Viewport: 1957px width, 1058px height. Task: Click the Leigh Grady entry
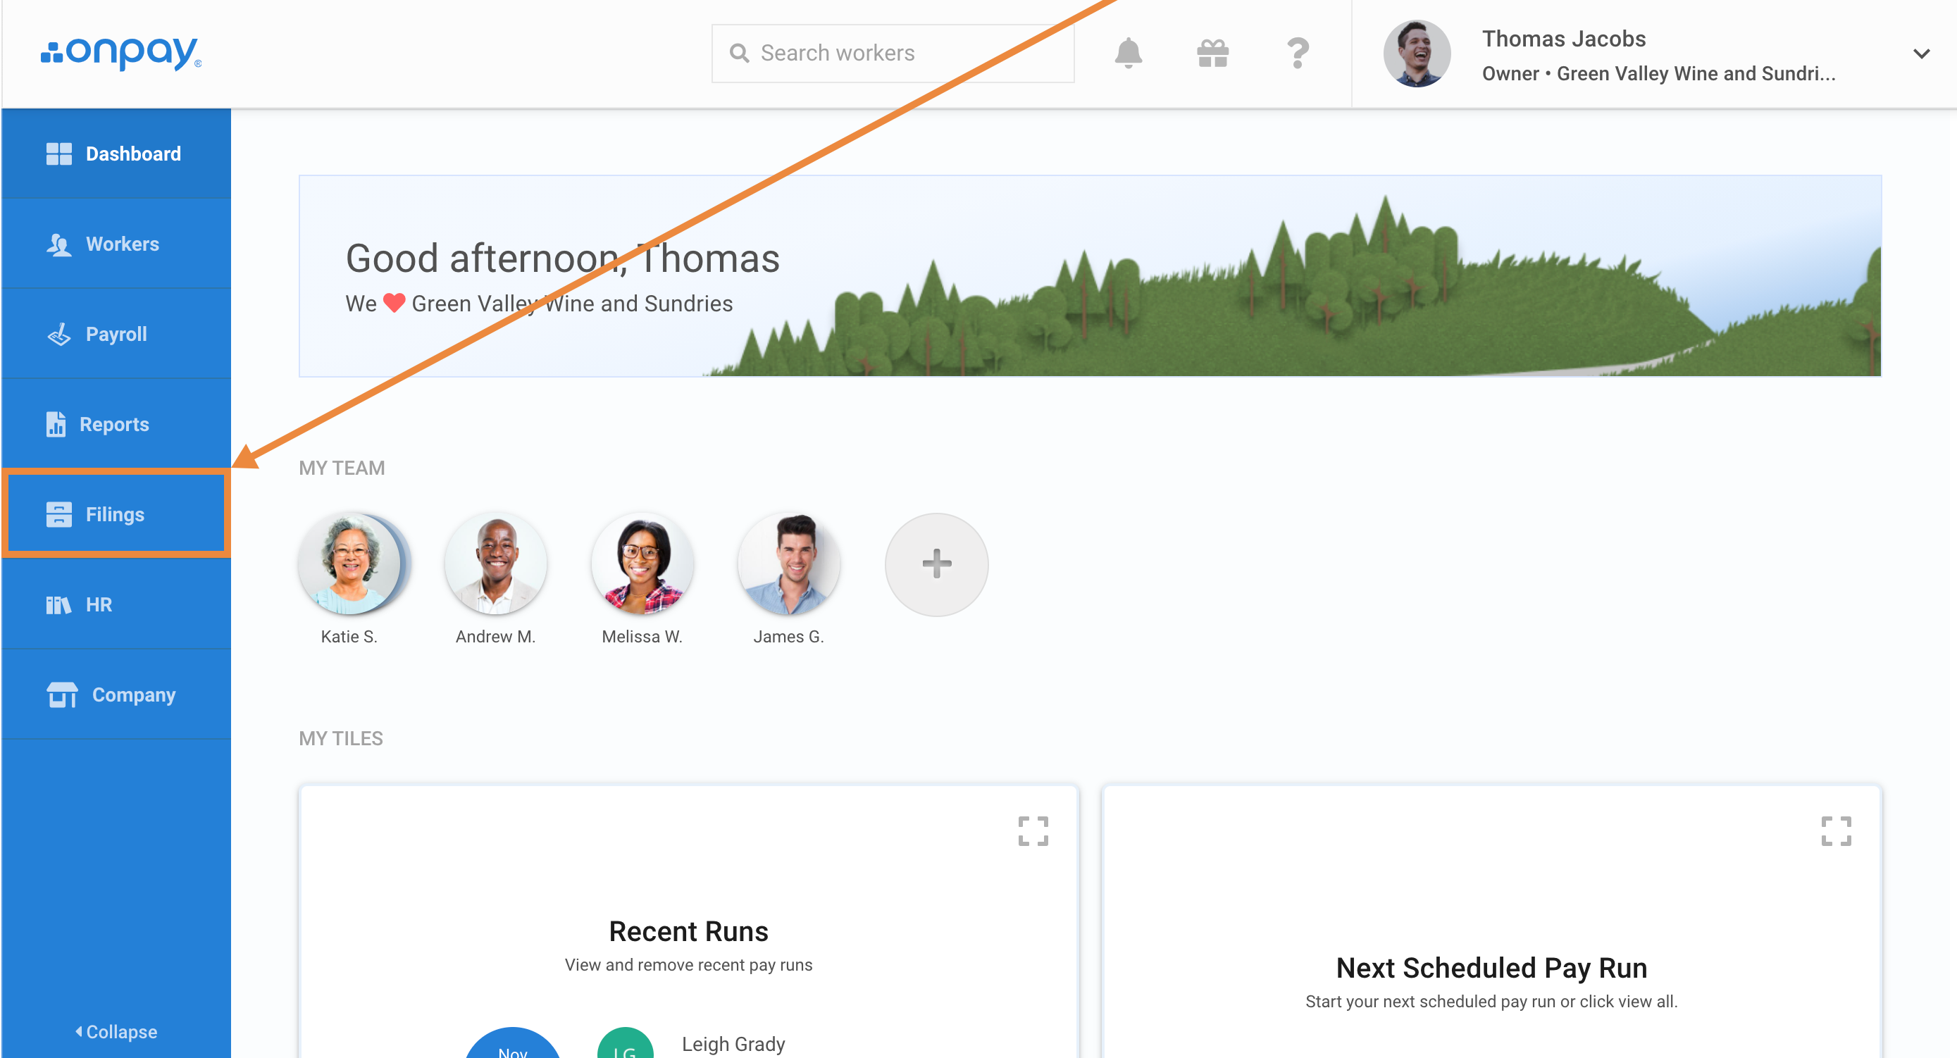click(733, 1044)
